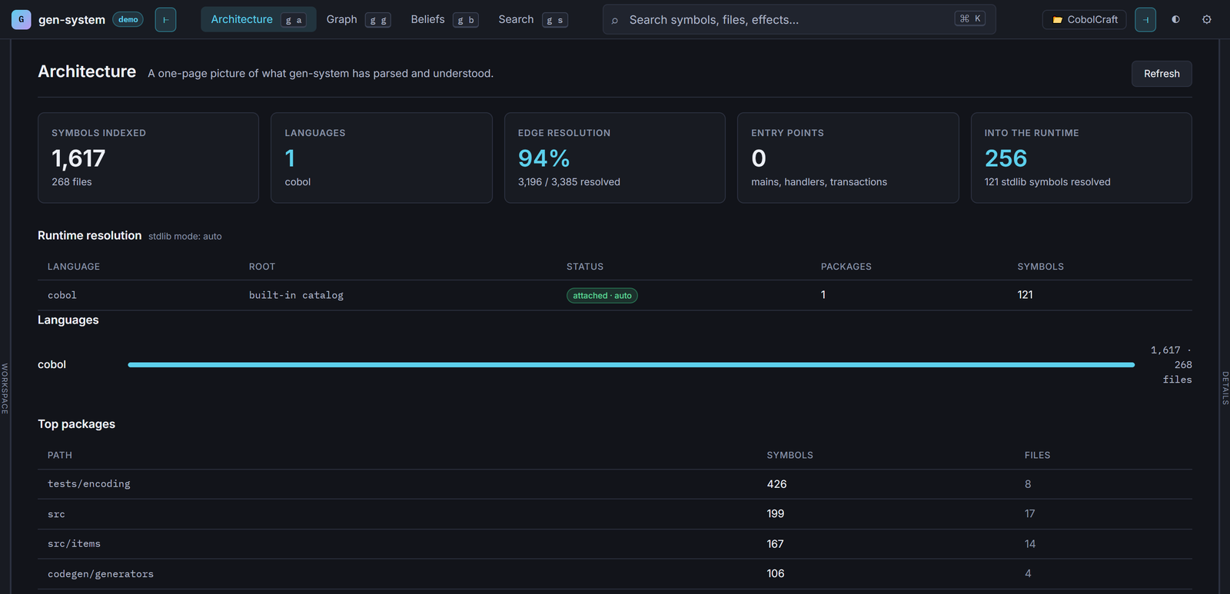Screen dimensions: 1230x594
Task: Click the stdlib mode: auto label
Action: [x=185, y=237]
